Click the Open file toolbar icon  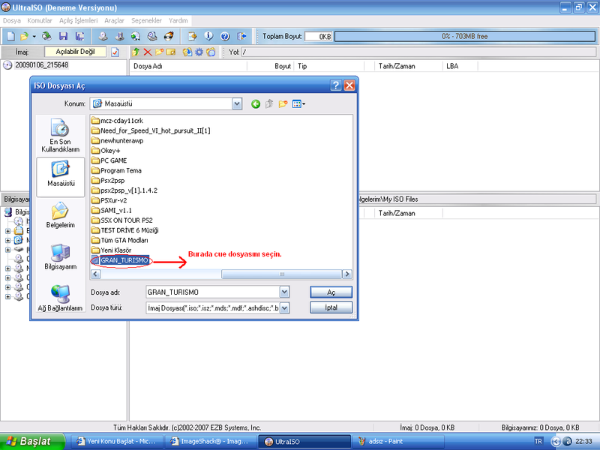[x=25, y=36]
